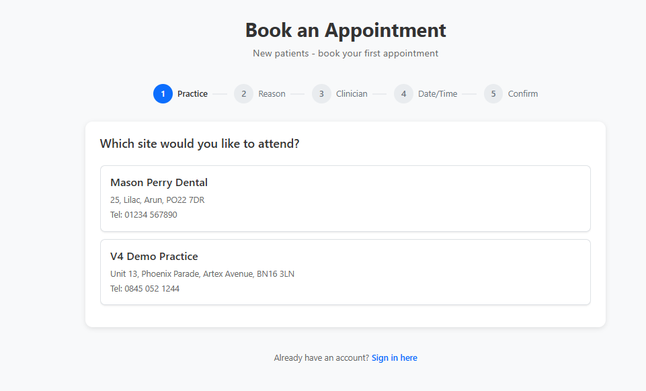This screenshot has width=646, height=391.
Task: Go to the Confirm step label
Action: (x=523, y=94)
